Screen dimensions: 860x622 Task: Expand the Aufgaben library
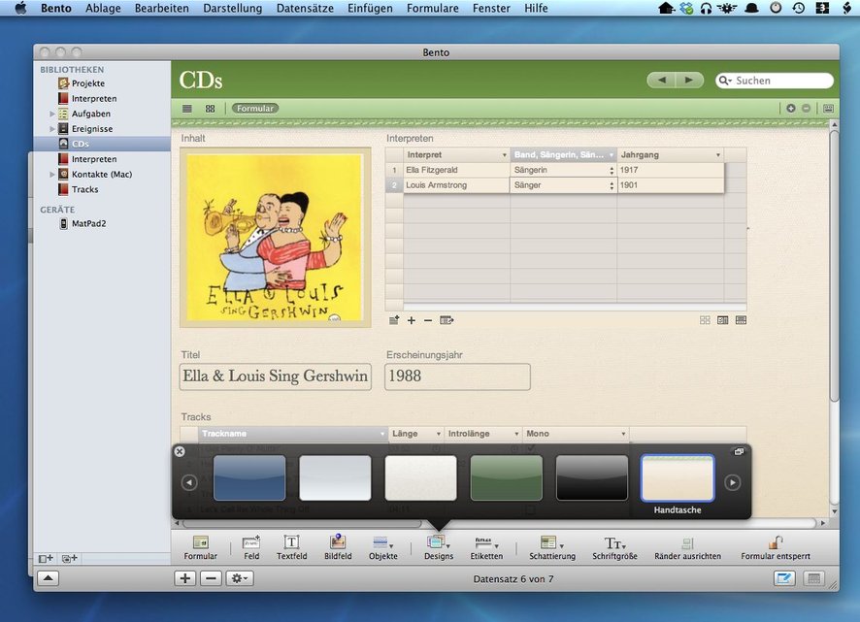[x=52, y=114]
